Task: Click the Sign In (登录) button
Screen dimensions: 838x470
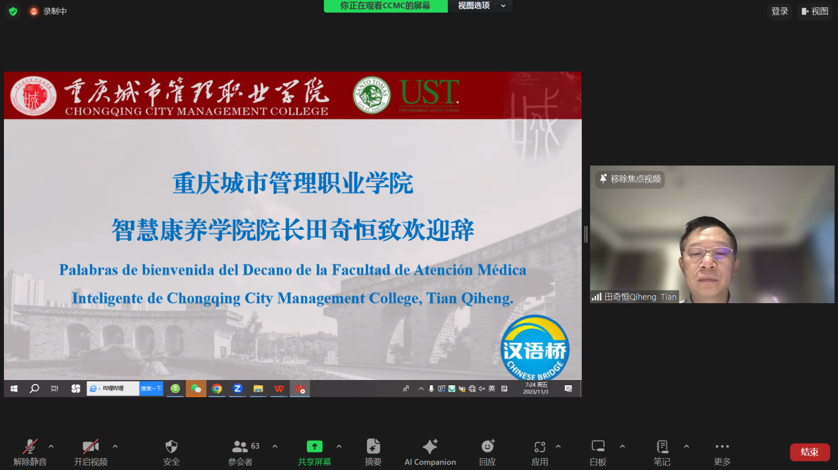Action: point(780,11)
